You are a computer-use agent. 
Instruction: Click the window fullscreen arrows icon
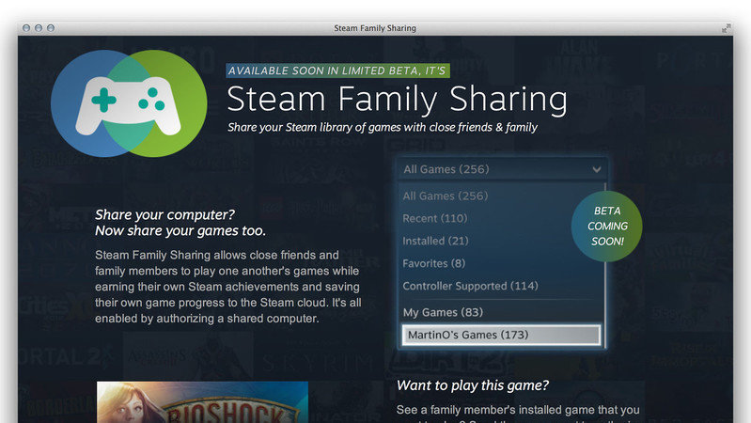point(727,28)
